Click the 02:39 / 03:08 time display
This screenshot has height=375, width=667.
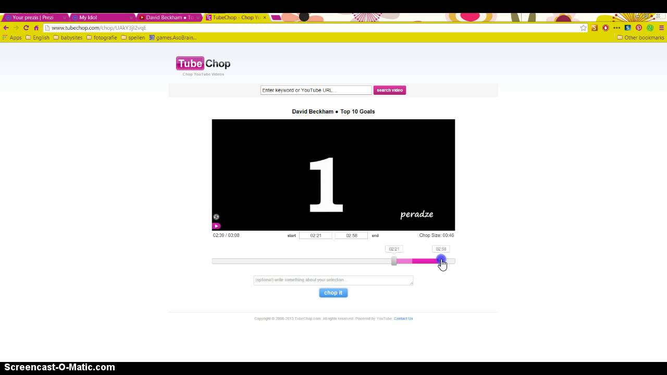(226, 235)
